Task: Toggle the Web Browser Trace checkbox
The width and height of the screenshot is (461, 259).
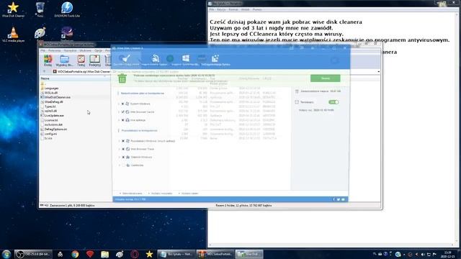Action: (123, 149)
